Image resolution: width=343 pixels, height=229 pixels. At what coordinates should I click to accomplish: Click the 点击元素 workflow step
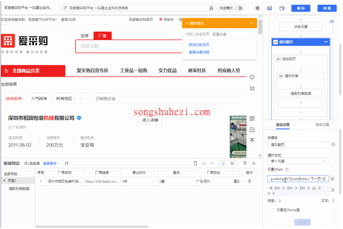(x=301, y=27)
